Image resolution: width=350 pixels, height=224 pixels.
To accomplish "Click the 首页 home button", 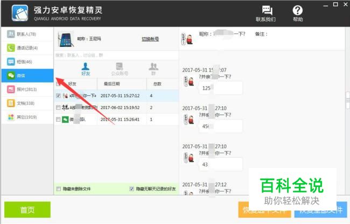I will point(27,209).
